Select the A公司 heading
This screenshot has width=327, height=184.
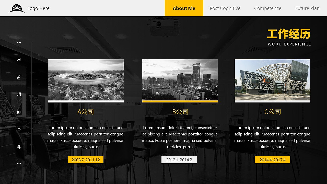pos(86,112)
